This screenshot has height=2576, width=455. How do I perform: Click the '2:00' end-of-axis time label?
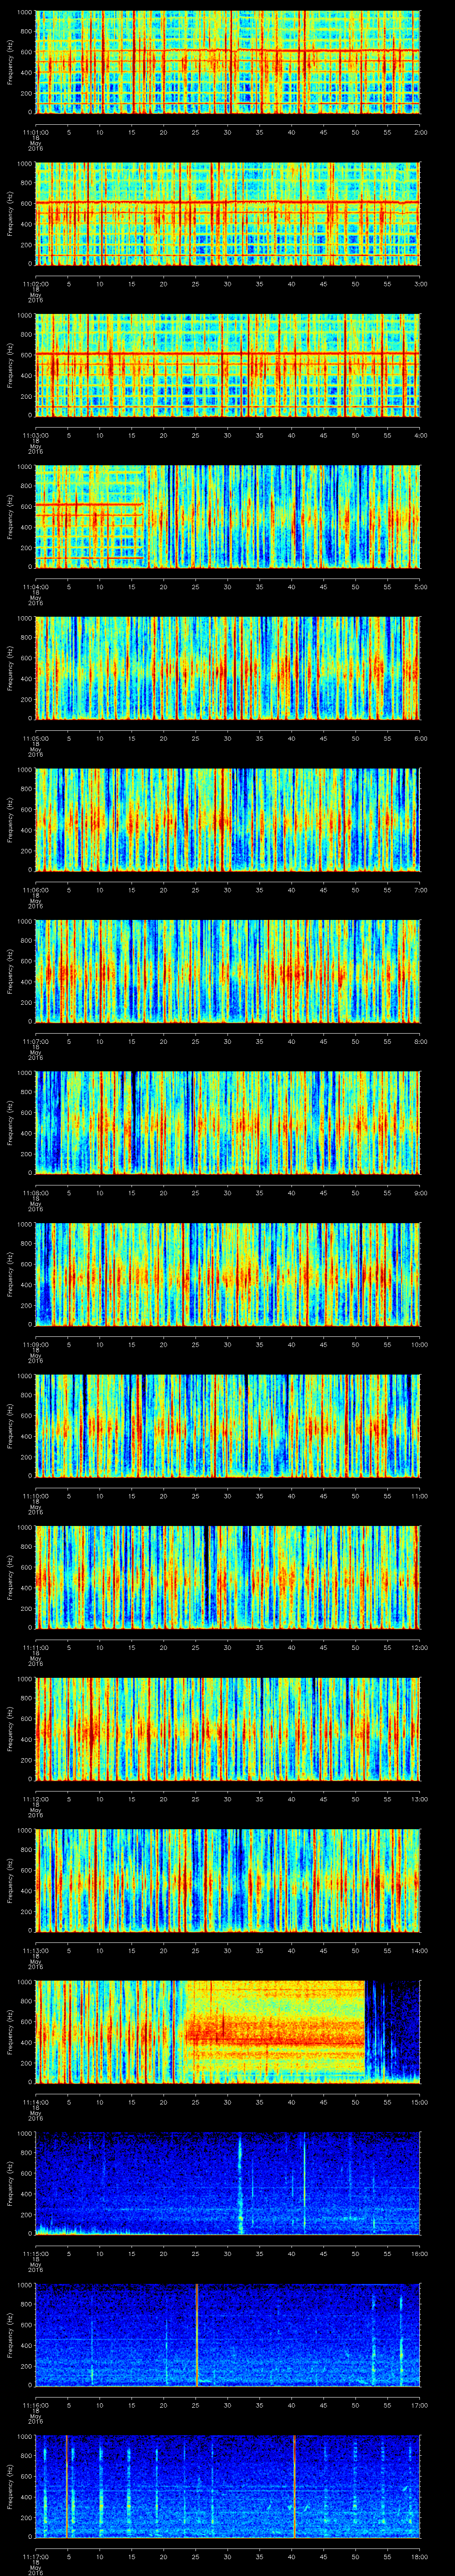point(420,132)
